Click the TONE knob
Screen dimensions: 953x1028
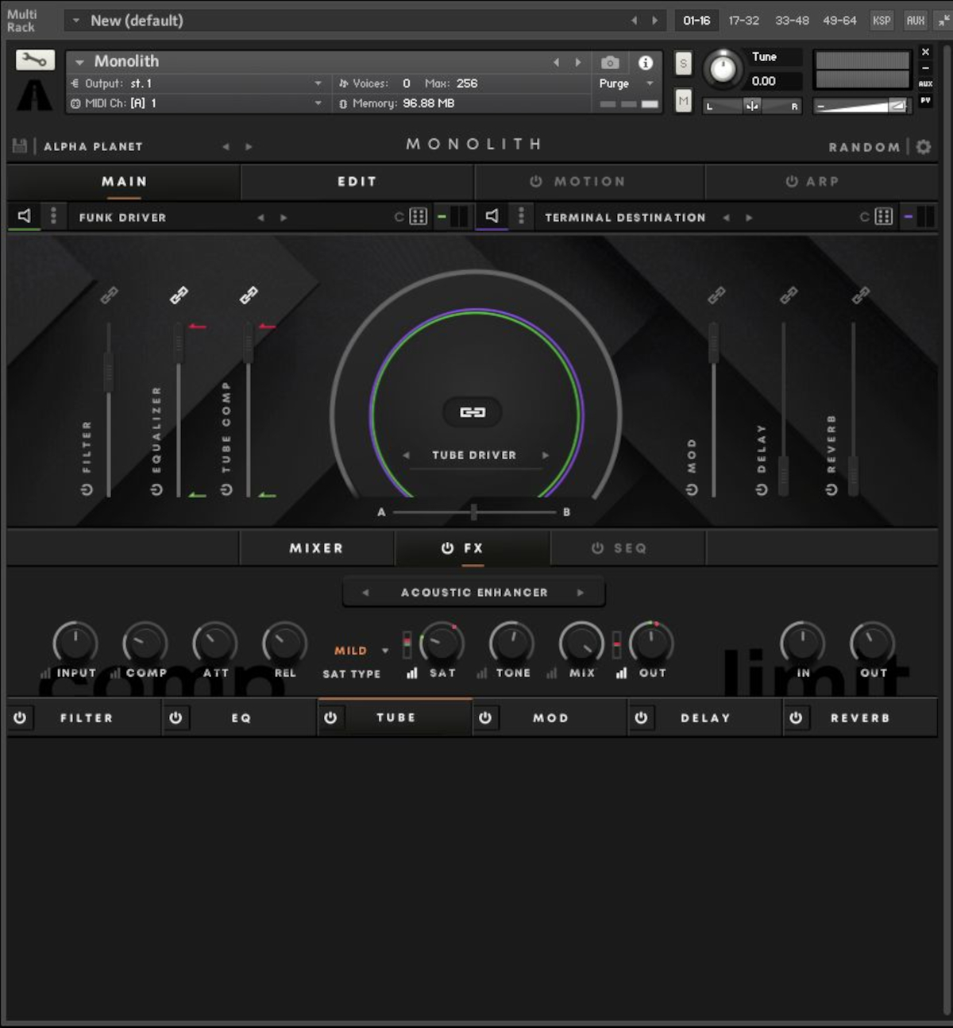(512, 642)
